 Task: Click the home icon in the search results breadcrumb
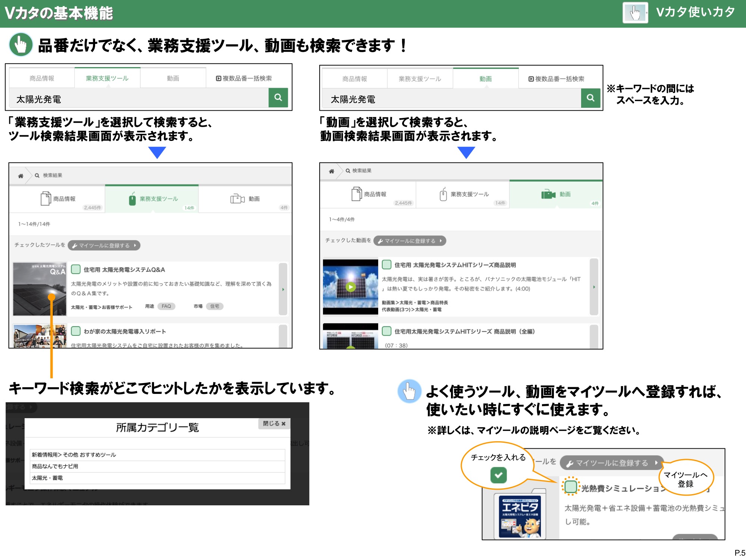[21, 176]
